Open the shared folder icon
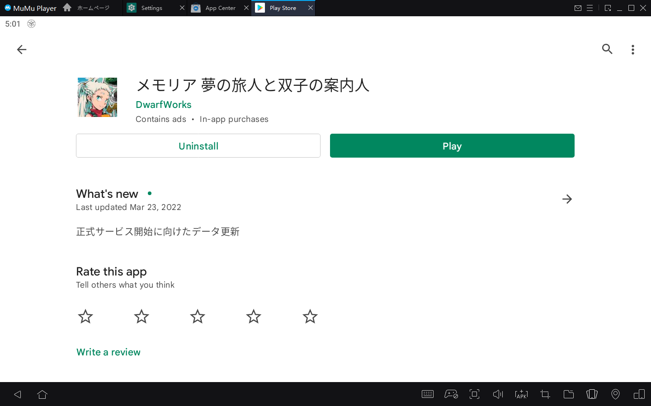The image size is (651, 406). click(x=569, y=394)
